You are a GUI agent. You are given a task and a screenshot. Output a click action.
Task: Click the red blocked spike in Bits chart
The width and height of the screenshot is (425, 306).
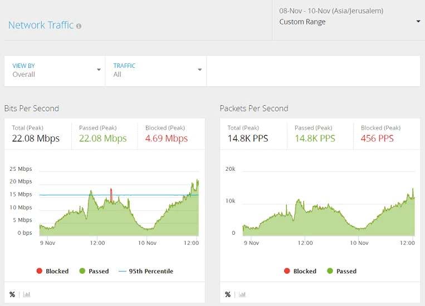111,194
